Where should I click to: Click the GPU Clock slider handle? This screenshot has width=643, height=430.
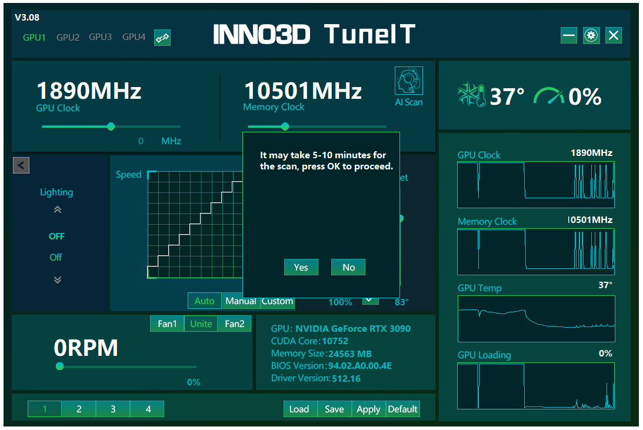(111, 126)
